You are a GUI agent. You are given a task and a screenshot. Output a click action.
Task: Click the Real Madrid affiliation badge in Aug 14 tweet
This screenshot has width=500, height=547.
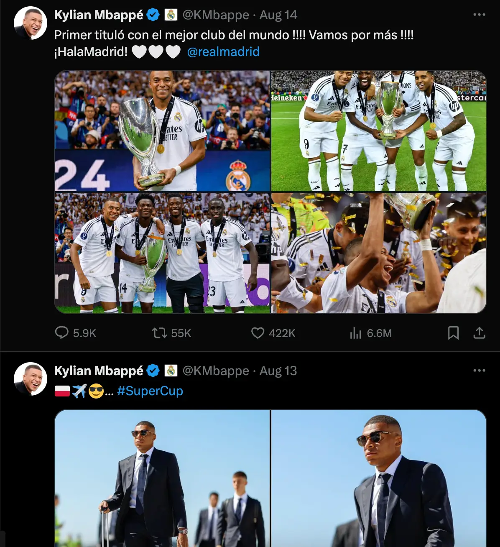171,15
